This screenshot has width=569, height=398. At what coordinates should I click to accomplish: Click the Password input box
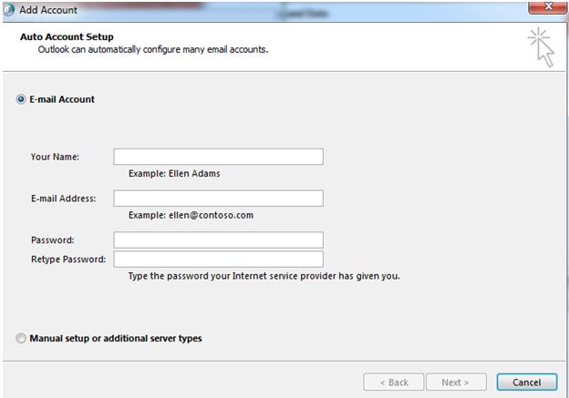click(219, 240)
